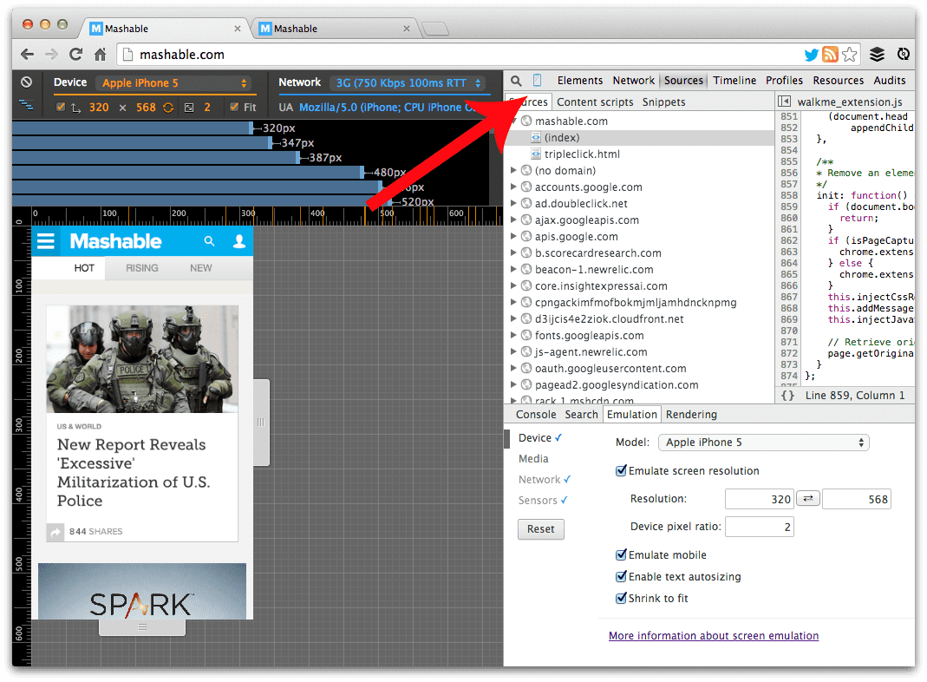Expand the (no domain) tree node
Viewport: 927px width, 682px height.
pos(513,170)
